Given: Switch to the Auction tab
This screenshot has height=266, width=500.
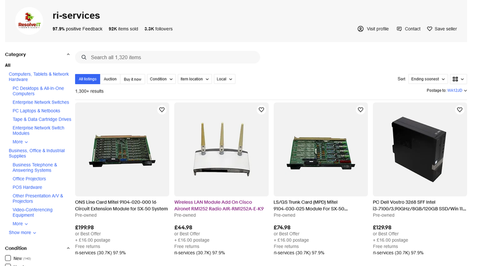Looking at the screenshot, I should (x=110, y=79).
